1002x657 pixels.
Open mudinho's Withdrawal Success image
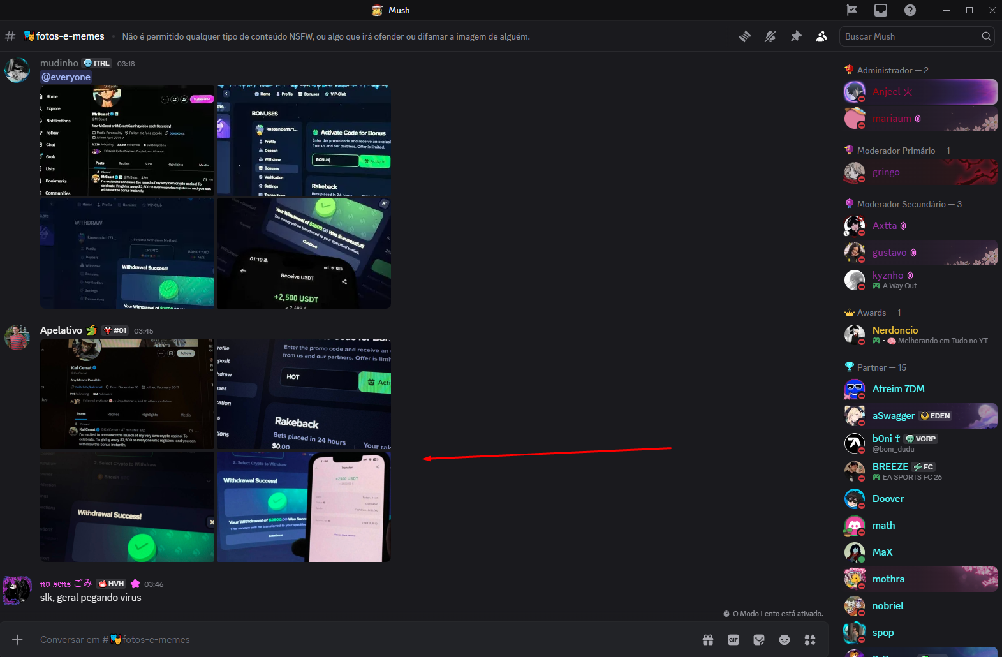pyautogui.click(x=127, y=253)
